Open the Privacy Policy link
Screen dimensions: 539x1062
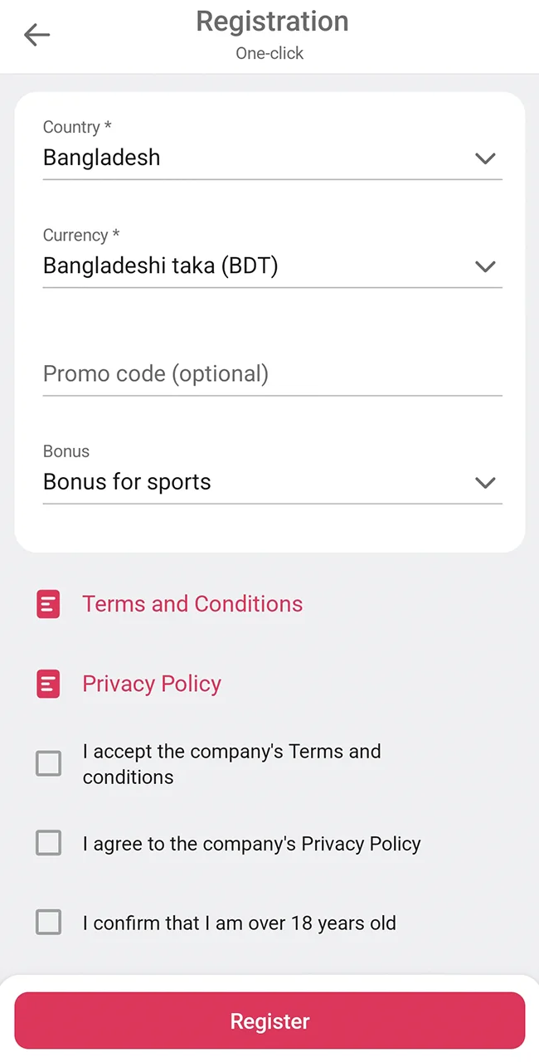(x=152, y=684)
